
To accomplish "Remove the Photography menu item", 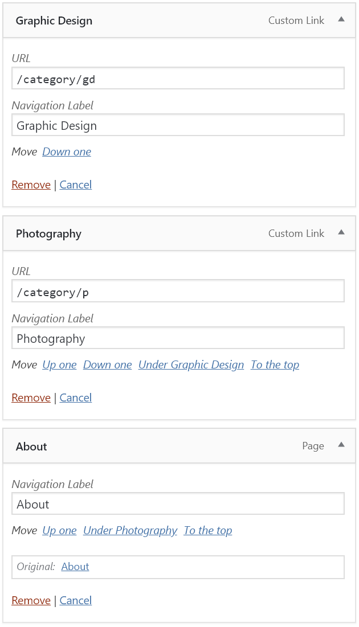I will (31, 397).
